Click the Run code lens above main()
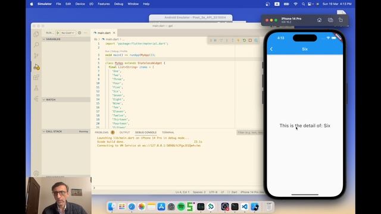This screenshot has width=381, height=214. pyautogui.click(x=107, y=51)
